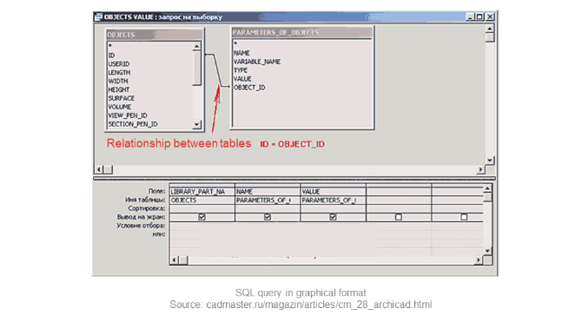The image size is (568, 322).
Task: Select OBJECT_ID field in PARAMETERS_OF_OBJECTS table
Action: pyautogui.click(x=249, y=88)
